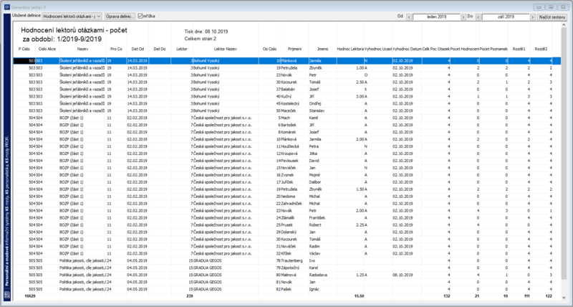Click the vertical scrollbar down arrow
The image size is (573, 307).
point(565,297)
